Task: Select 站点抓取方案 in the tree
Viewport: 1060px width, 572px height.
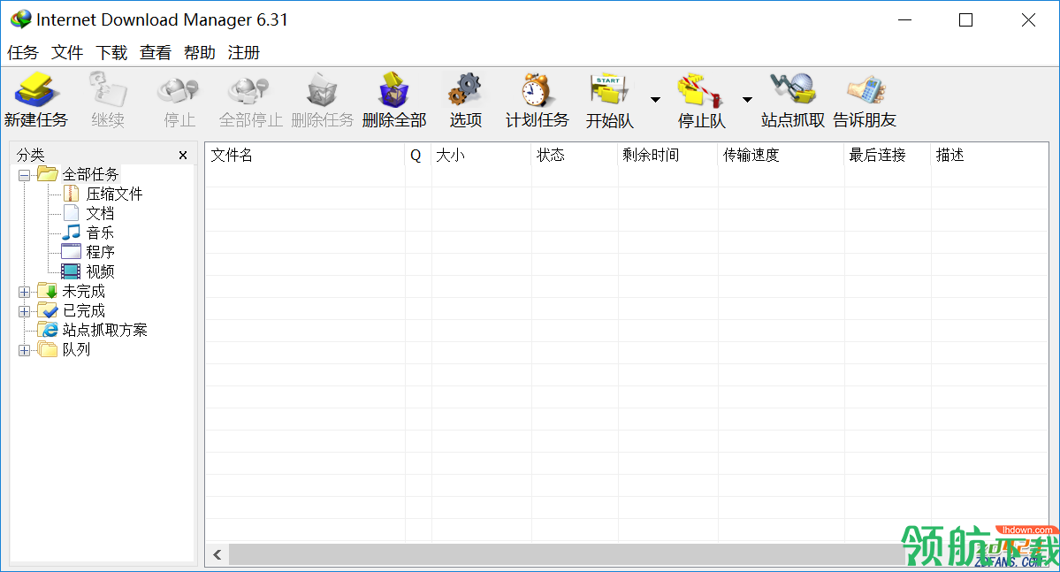Action: click(105, 330)
